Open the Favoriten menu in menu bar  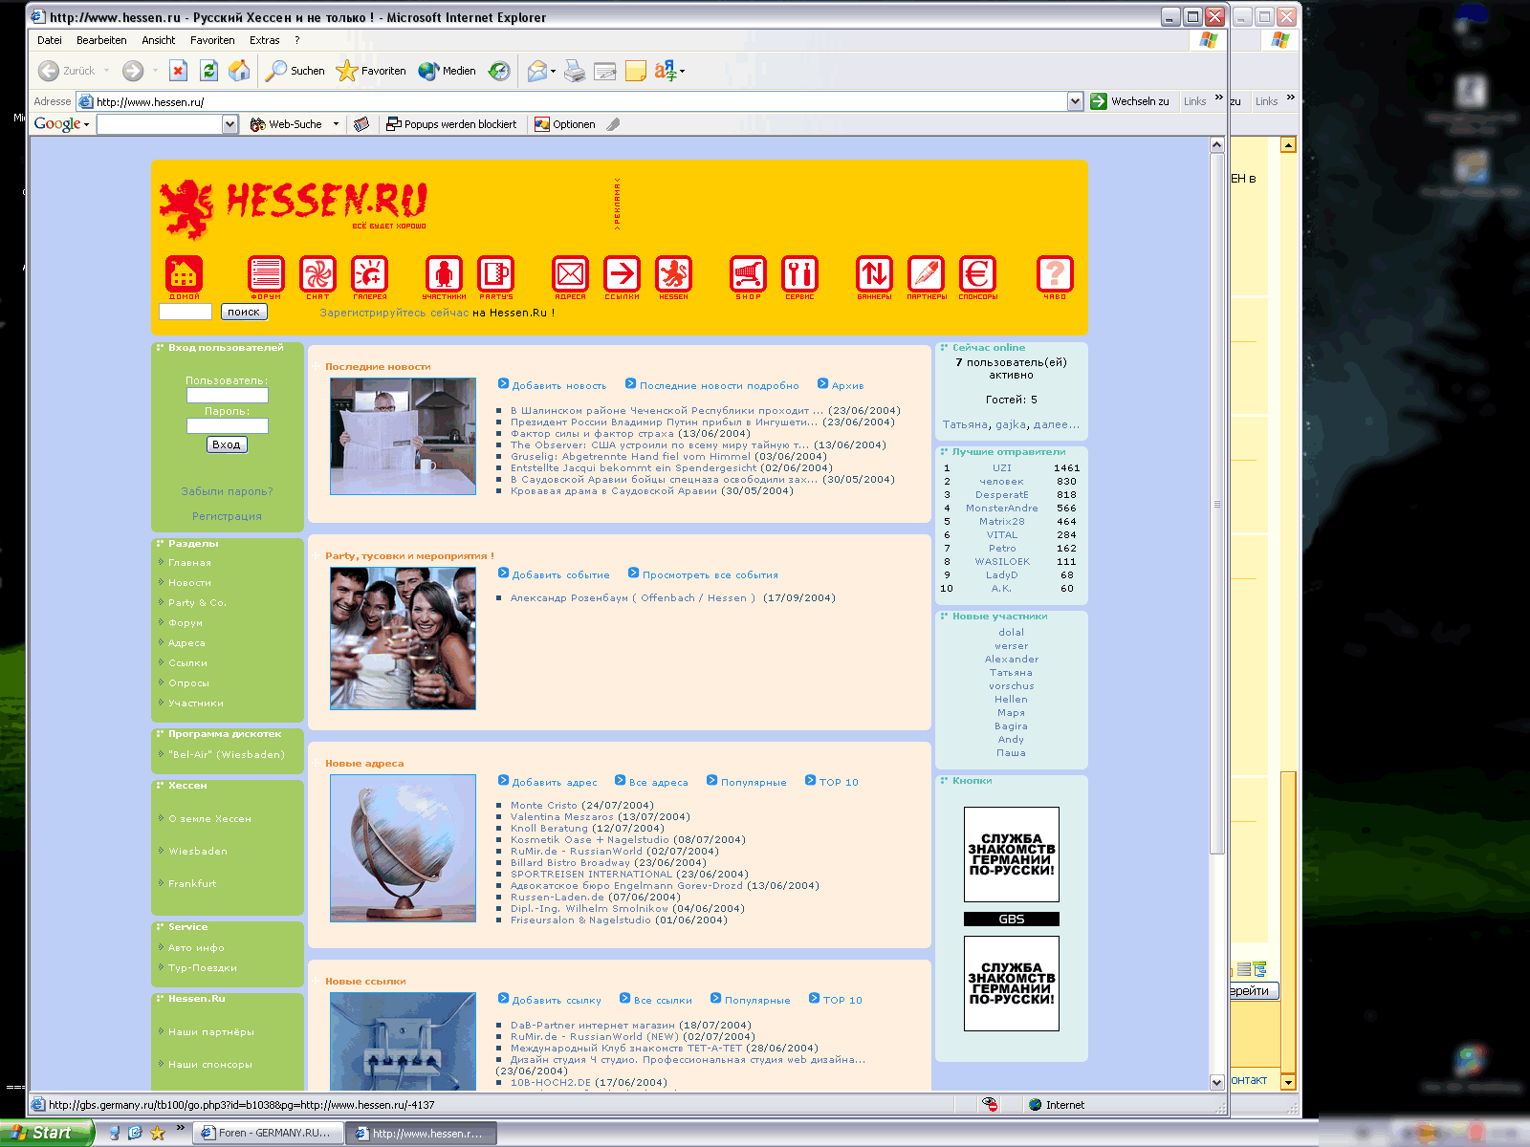212,40
